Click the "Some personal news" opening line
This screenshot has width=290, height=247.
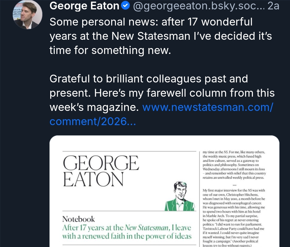tap(151, 22)
